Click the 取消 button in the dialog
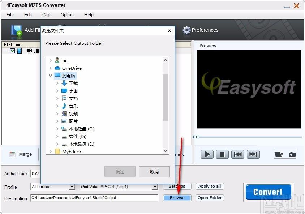 coord(154,172)
